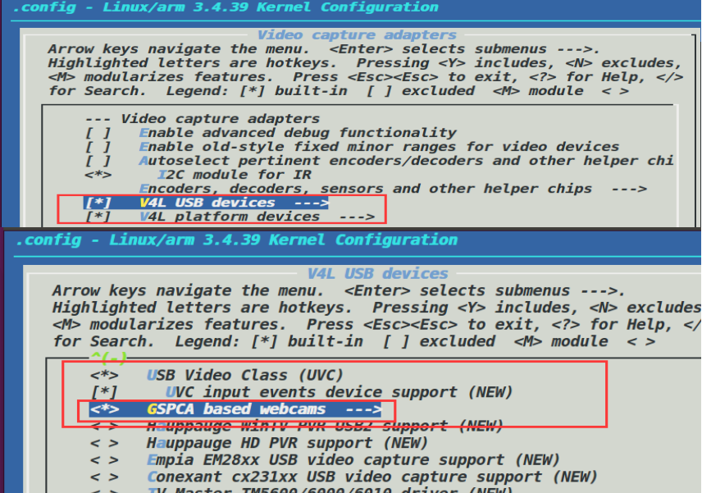Toggle Enable old-style fixed minor ranges option
The height and width of the screenshot is (493, 702).
pyautogui.click(x=352, y=147)
